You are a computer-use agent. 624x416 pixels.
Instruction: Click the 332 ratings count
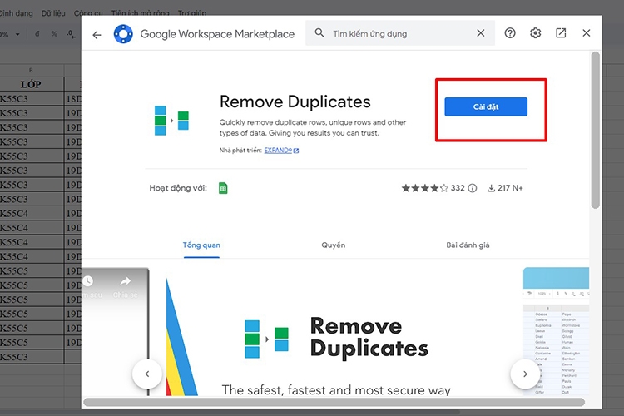[x=458, y=188]
